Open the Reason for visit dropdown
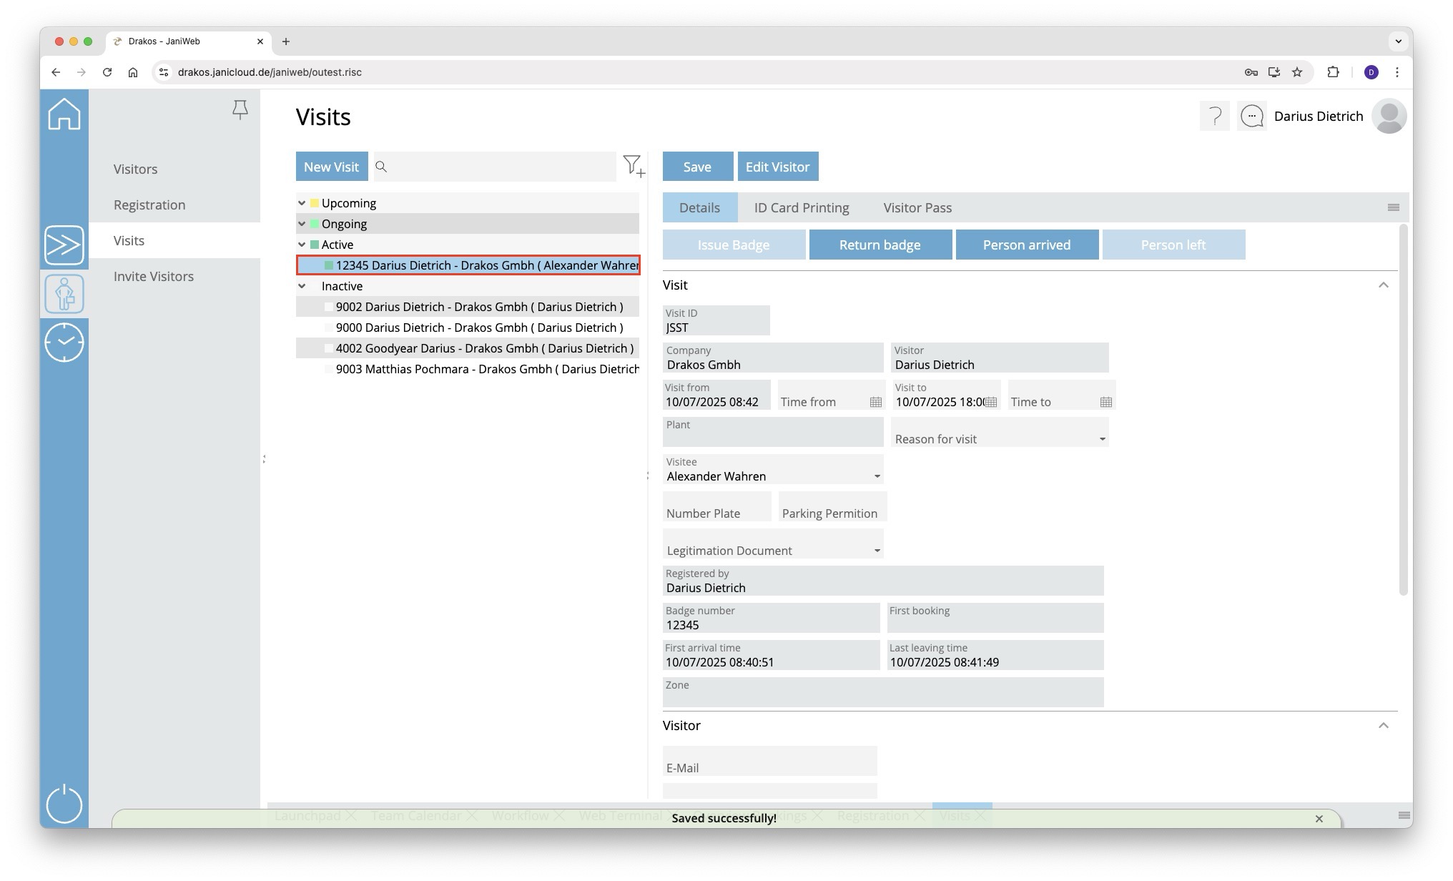 pyautogui.click(x=1102, y=439)
